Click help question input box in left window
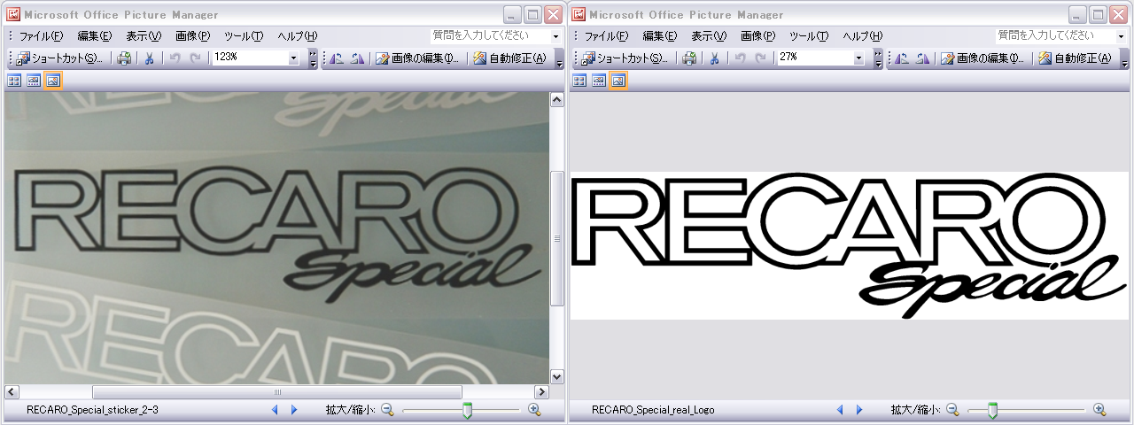The image size is (1134, 425). (x=490, y=36)
